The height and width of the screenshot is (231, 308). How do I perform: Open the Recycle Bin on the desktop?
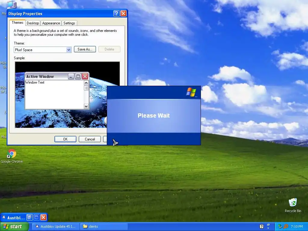coord(293,205)
